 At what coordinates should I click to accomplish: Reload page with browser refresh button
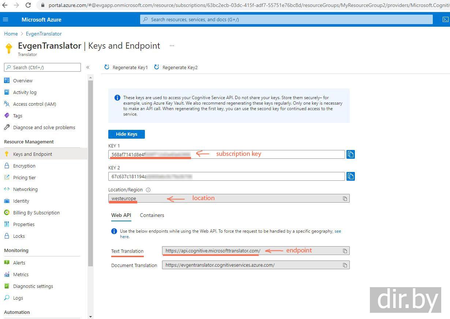point(28,5)
